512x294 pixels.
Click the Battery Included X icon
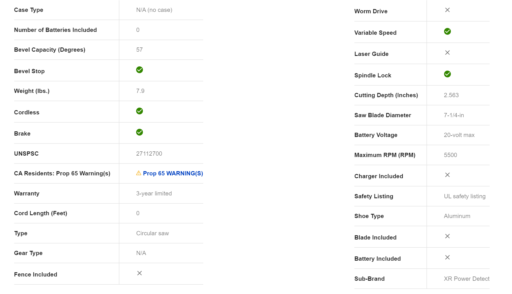(x=447, y=257)
